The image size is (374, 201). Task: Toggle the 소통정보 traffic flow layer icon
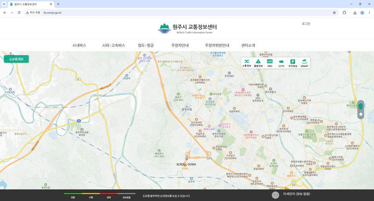coord(247,63)
